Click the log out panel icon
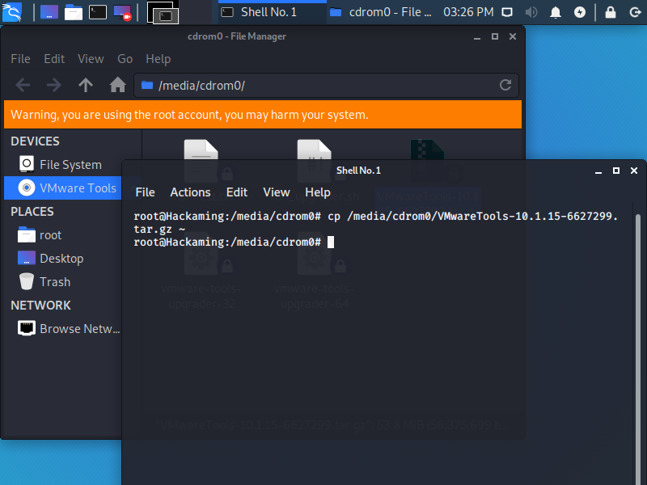This screenshot has height=485, width=647. tap(635, 12)
